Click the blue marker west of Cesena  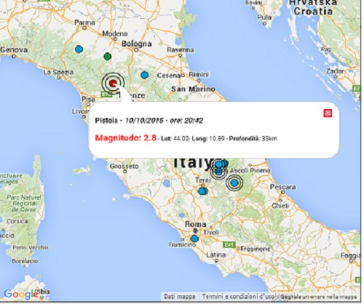(145, 75)
